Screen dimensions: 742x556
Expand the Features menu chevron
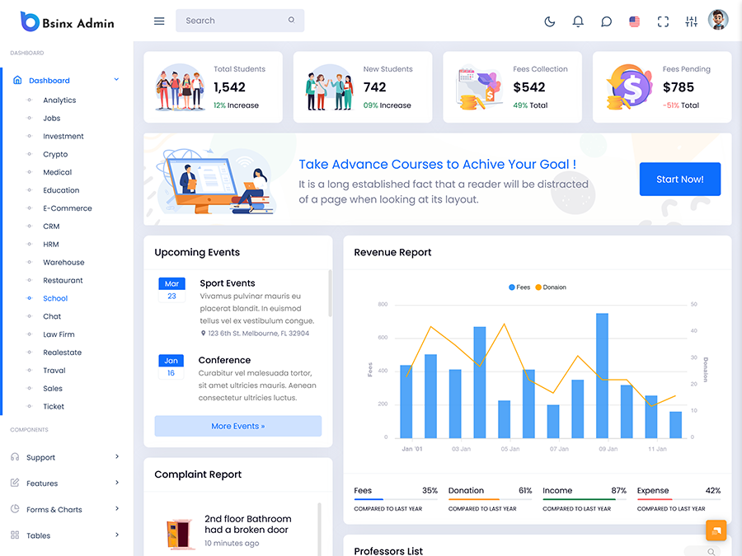(x=117, y=483)
